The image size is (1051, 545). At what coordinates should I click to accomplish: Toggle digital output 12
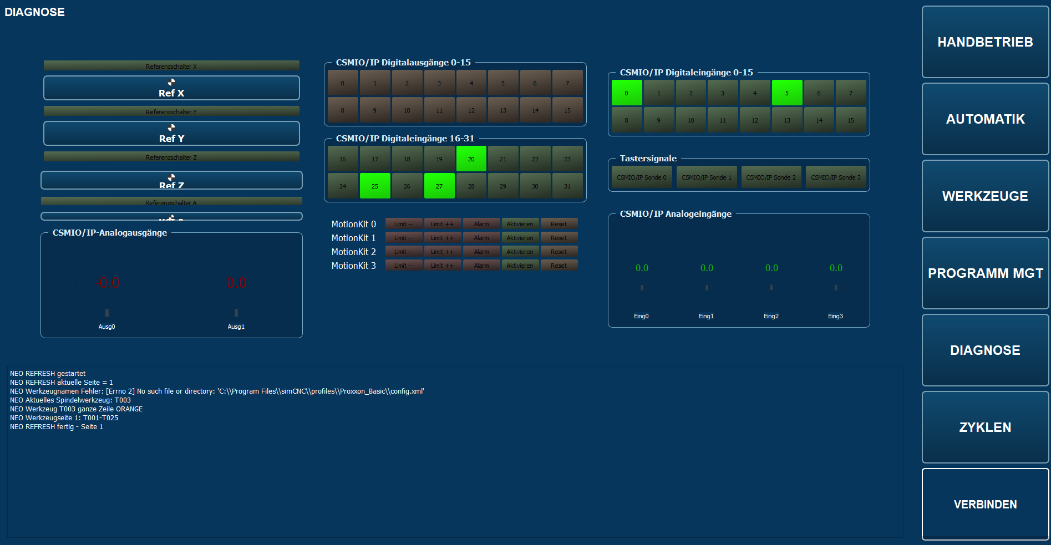[x=471, y=110]
